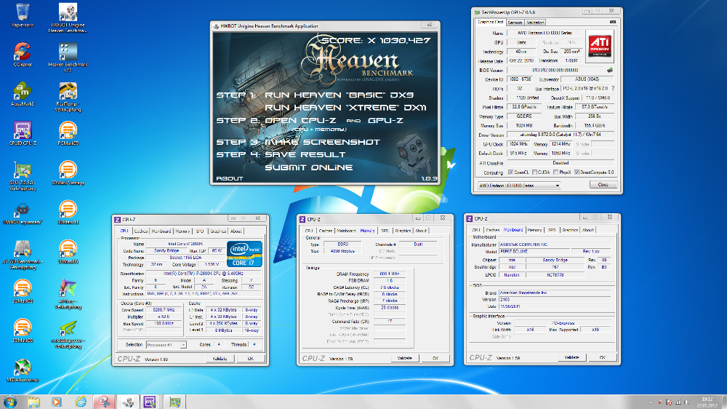Switch to Validation tab in GPU-Z
This screenshot has height=409, width=727.
(535, 23)
